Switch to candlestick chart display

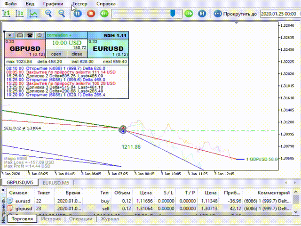pyautogui.click(x=20, y=14)
